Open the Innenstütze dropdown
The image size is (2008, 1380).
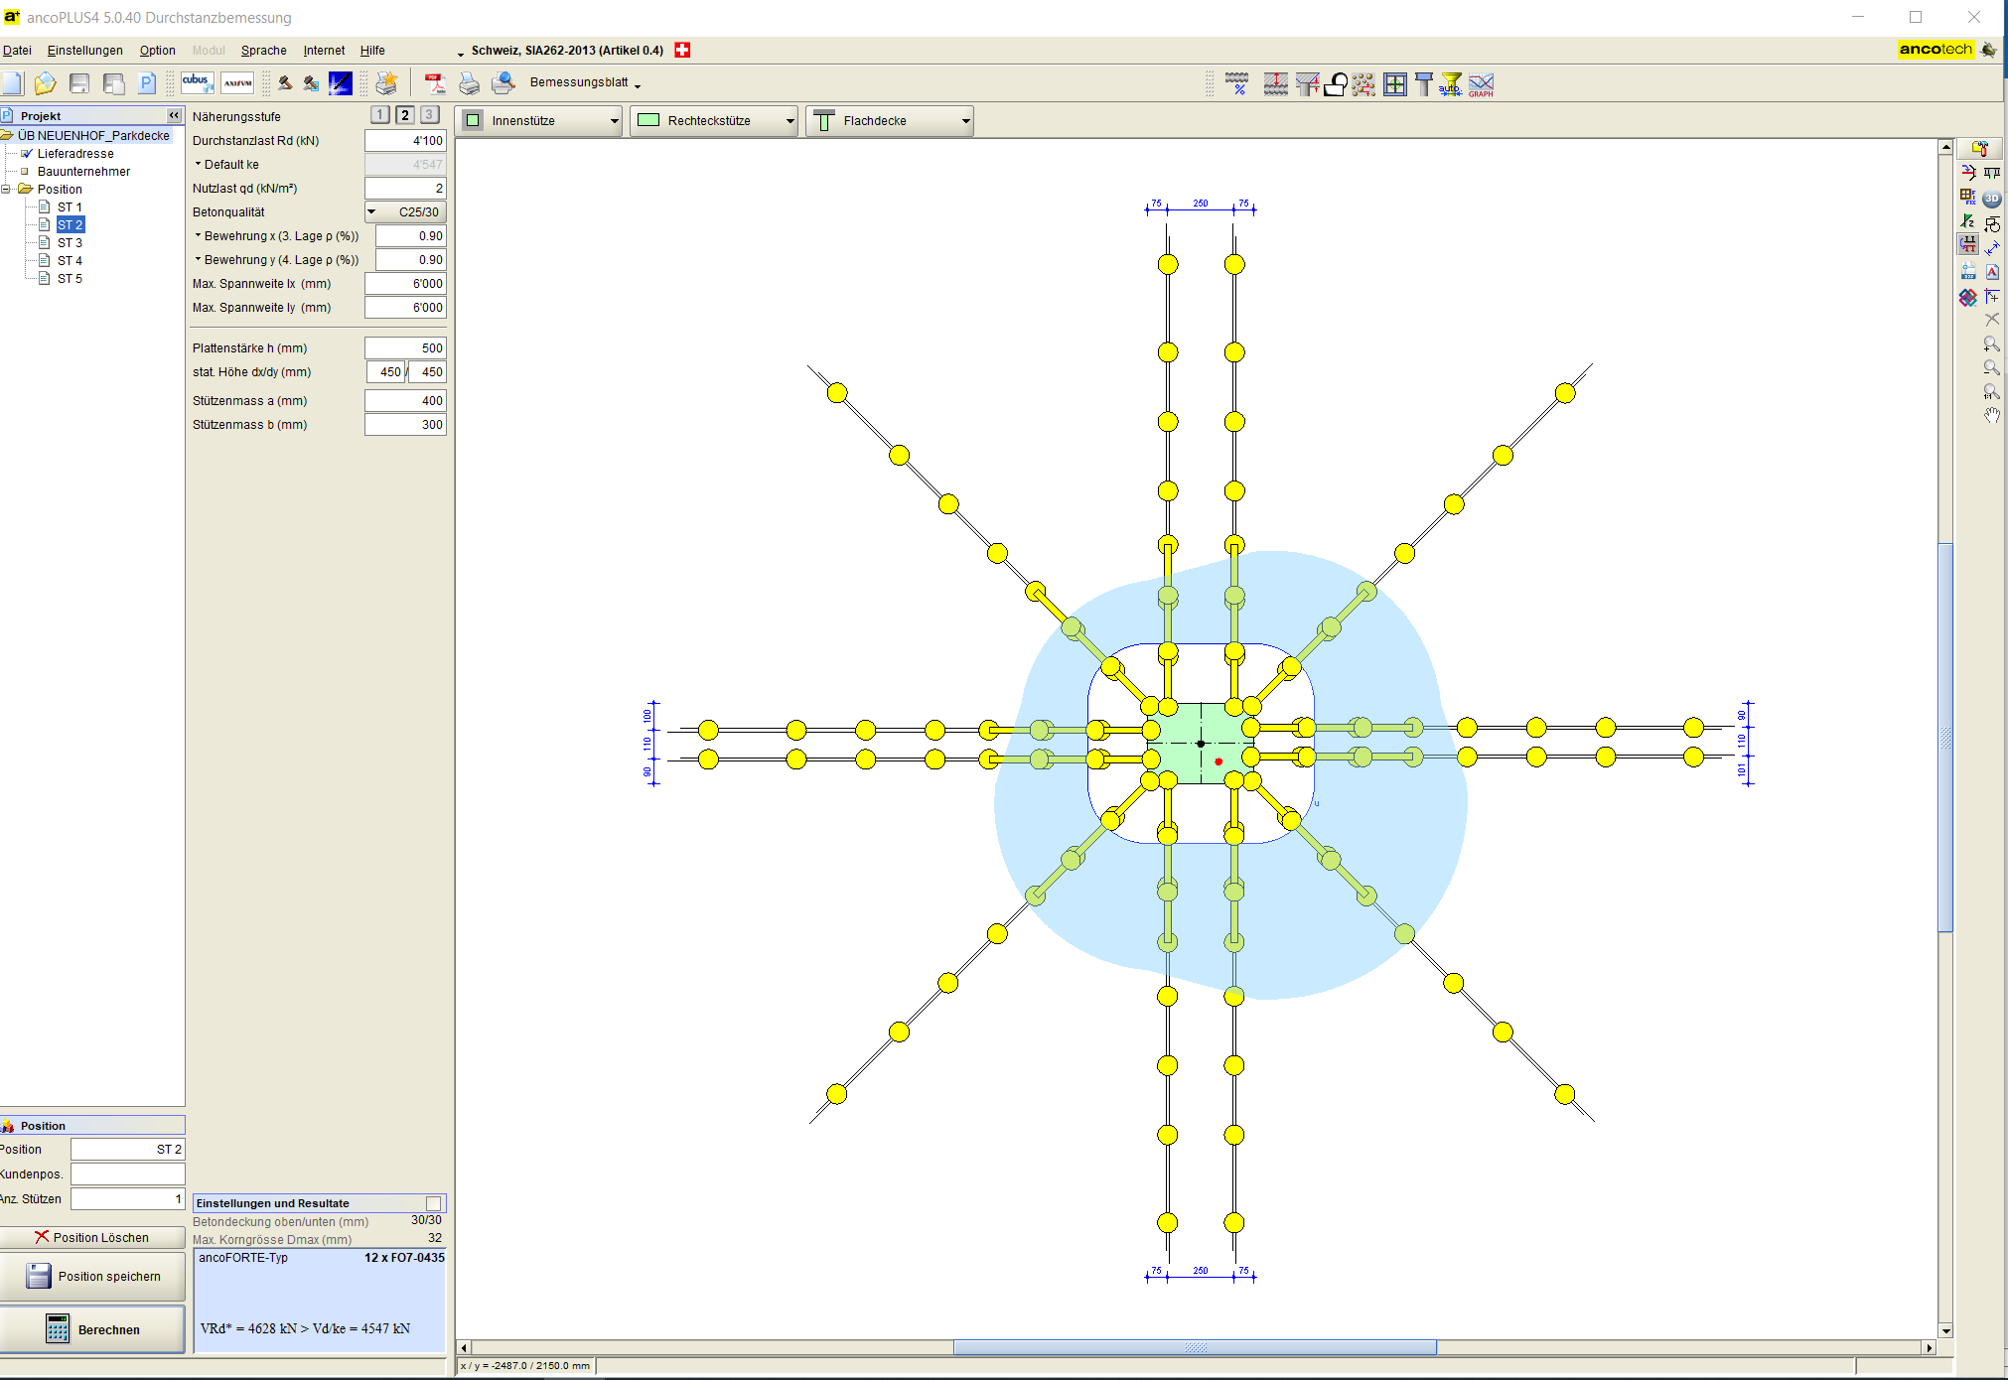tap(539, 121)
